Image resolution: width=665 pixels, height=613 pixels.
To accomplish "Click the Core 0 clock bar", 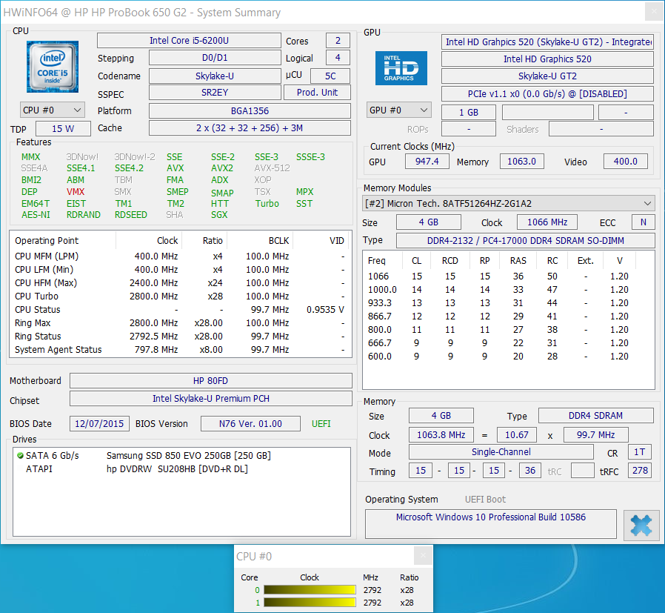I will (310, 590).
